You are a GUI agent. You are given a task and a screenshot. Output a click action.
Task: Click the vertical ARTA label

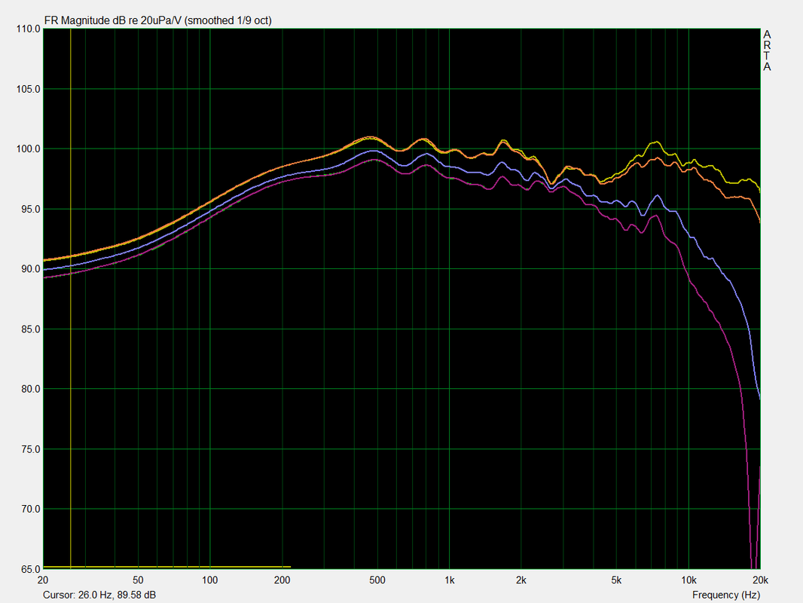click(x=767, y=51)
